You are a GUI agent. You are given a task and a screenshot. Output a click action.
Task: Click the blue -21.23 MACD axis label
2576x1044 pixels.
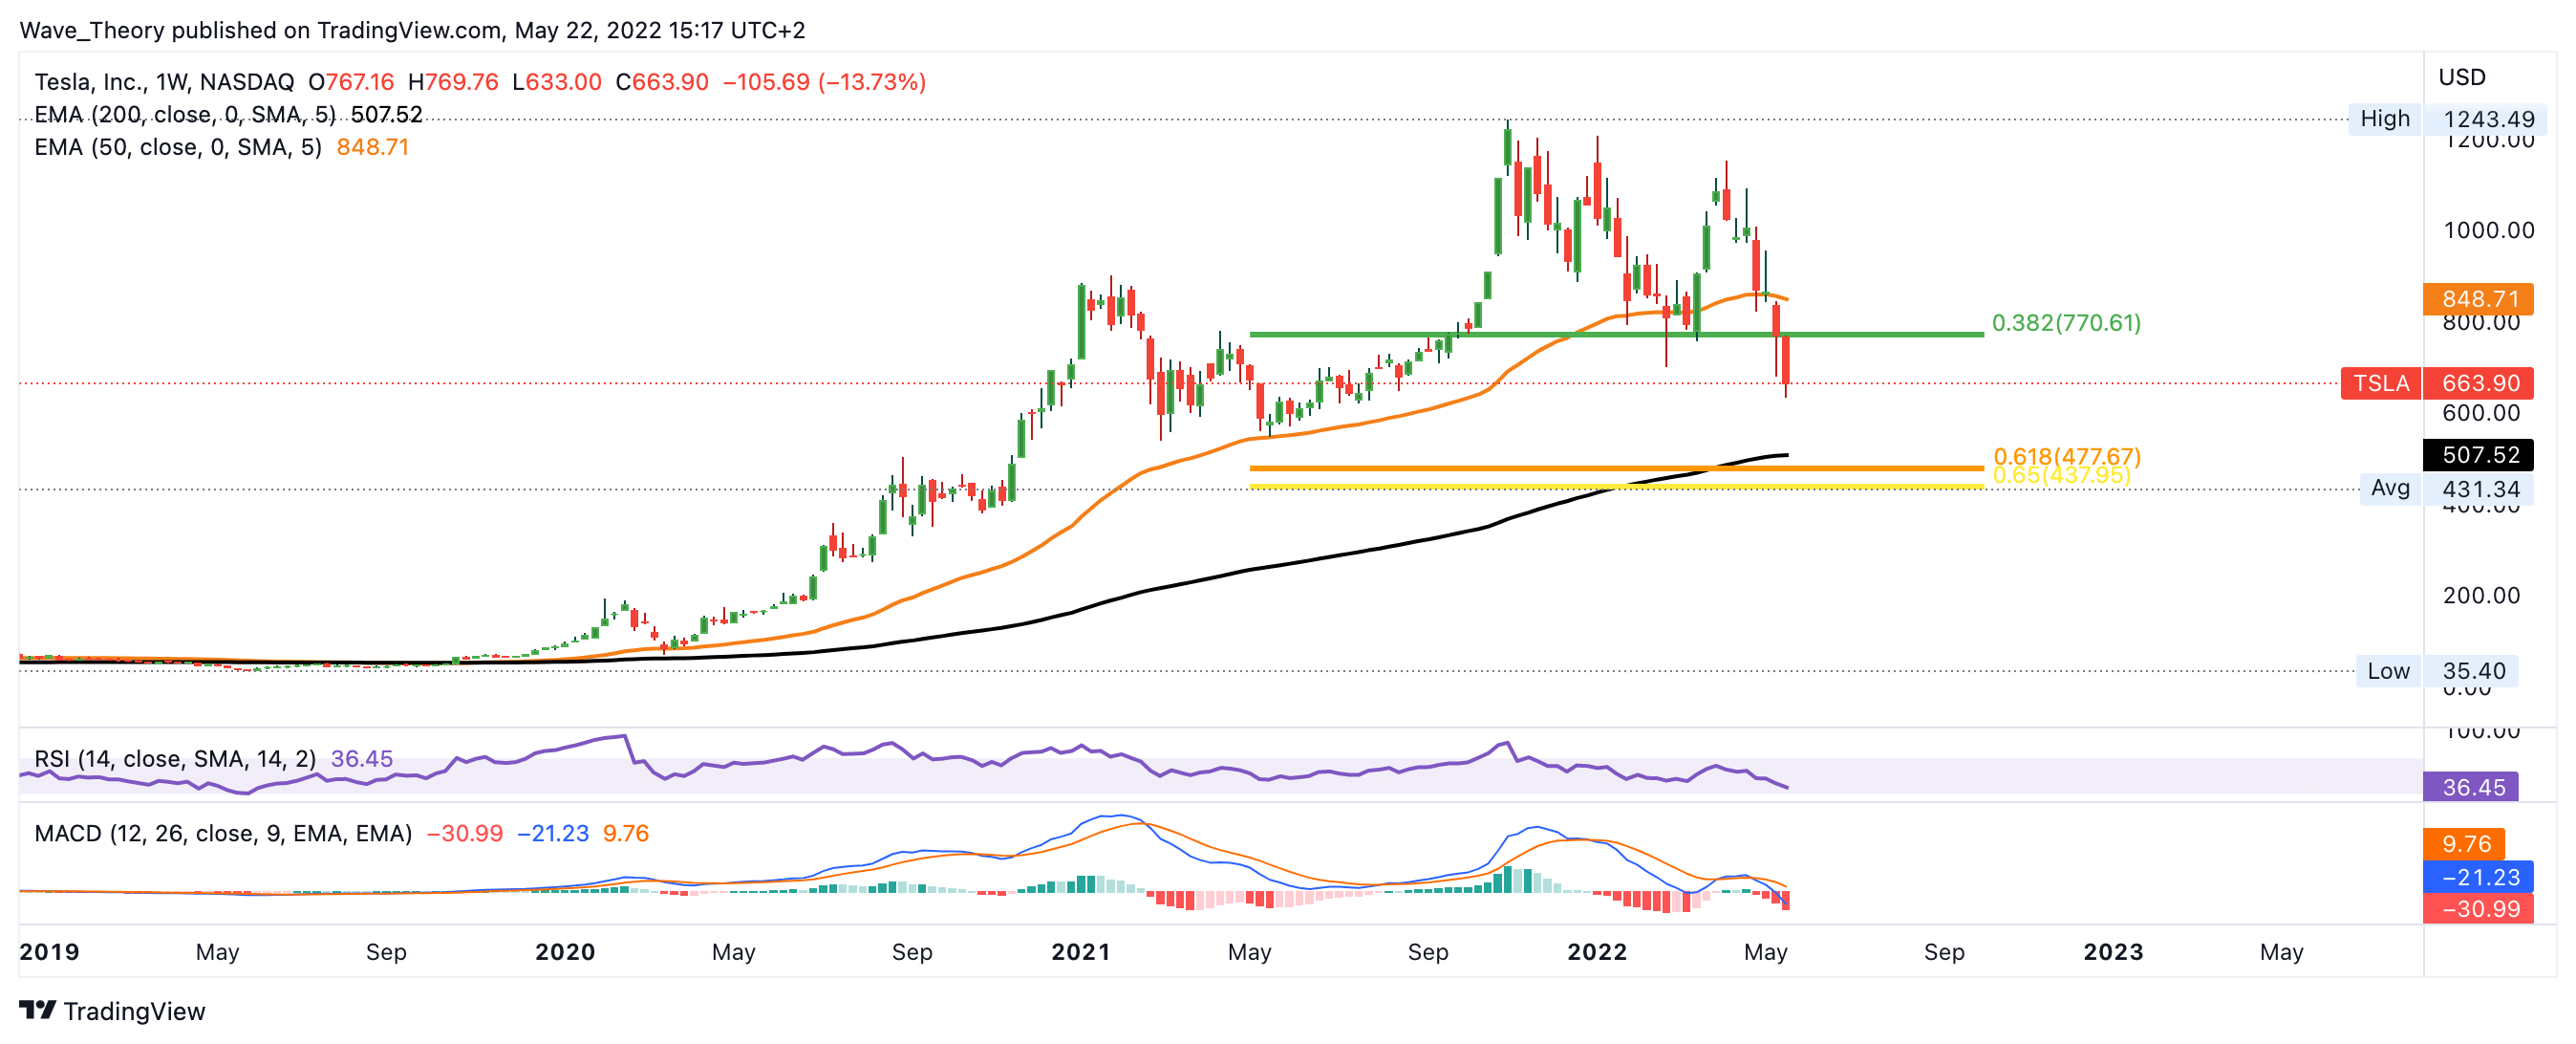click(x=2478, y=877)
